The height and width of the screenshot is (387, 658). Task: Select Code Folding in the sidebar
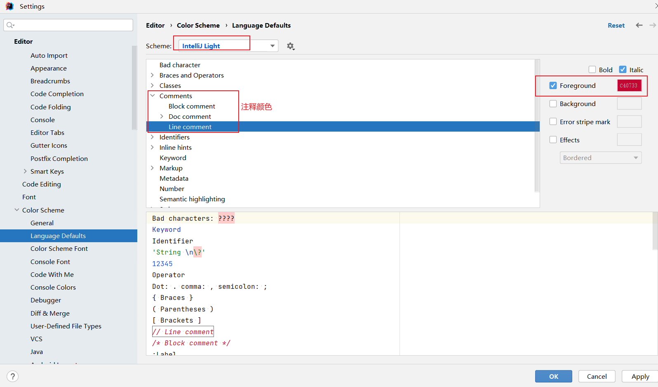click(51, 107)
